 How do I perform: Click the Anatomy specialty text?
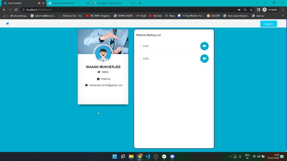click(x=106, y=79)
